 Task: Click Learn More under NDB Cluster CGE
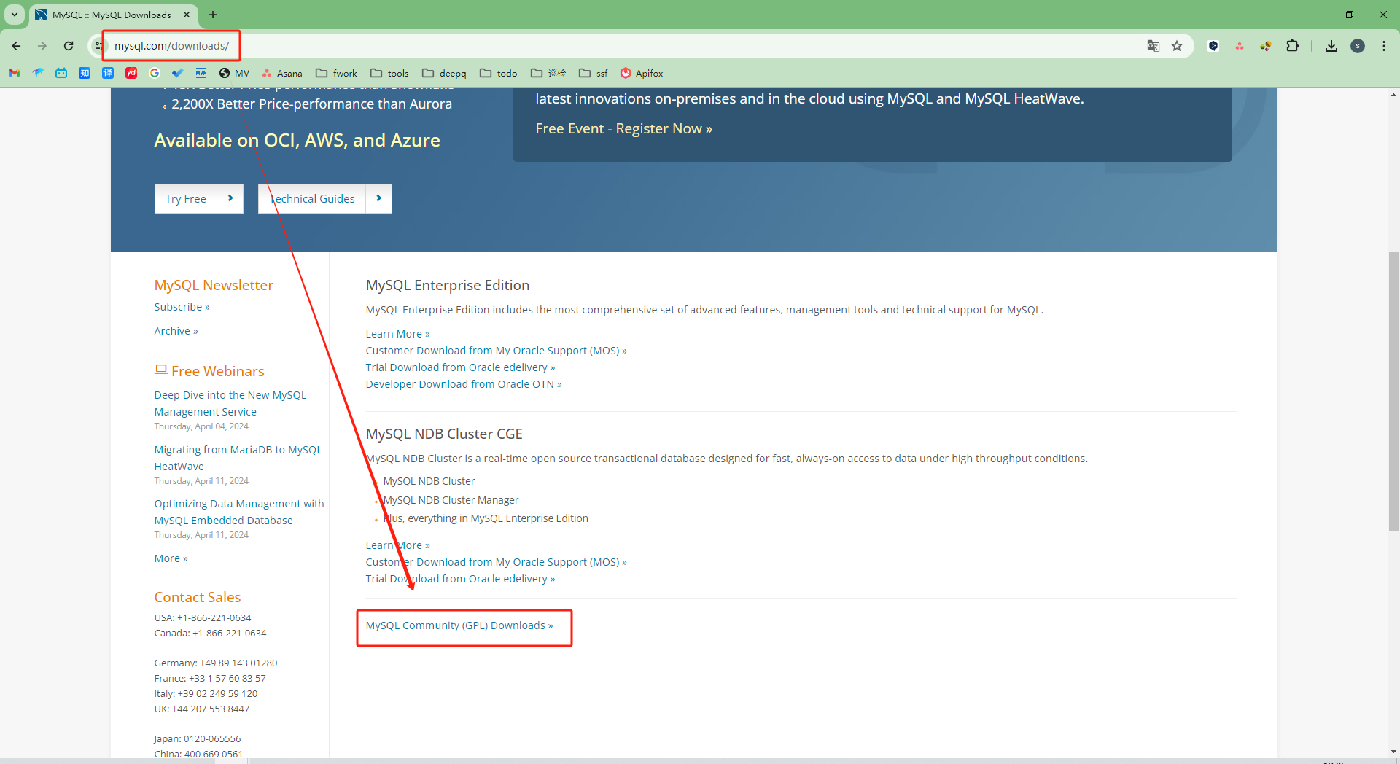pos(398,545)
